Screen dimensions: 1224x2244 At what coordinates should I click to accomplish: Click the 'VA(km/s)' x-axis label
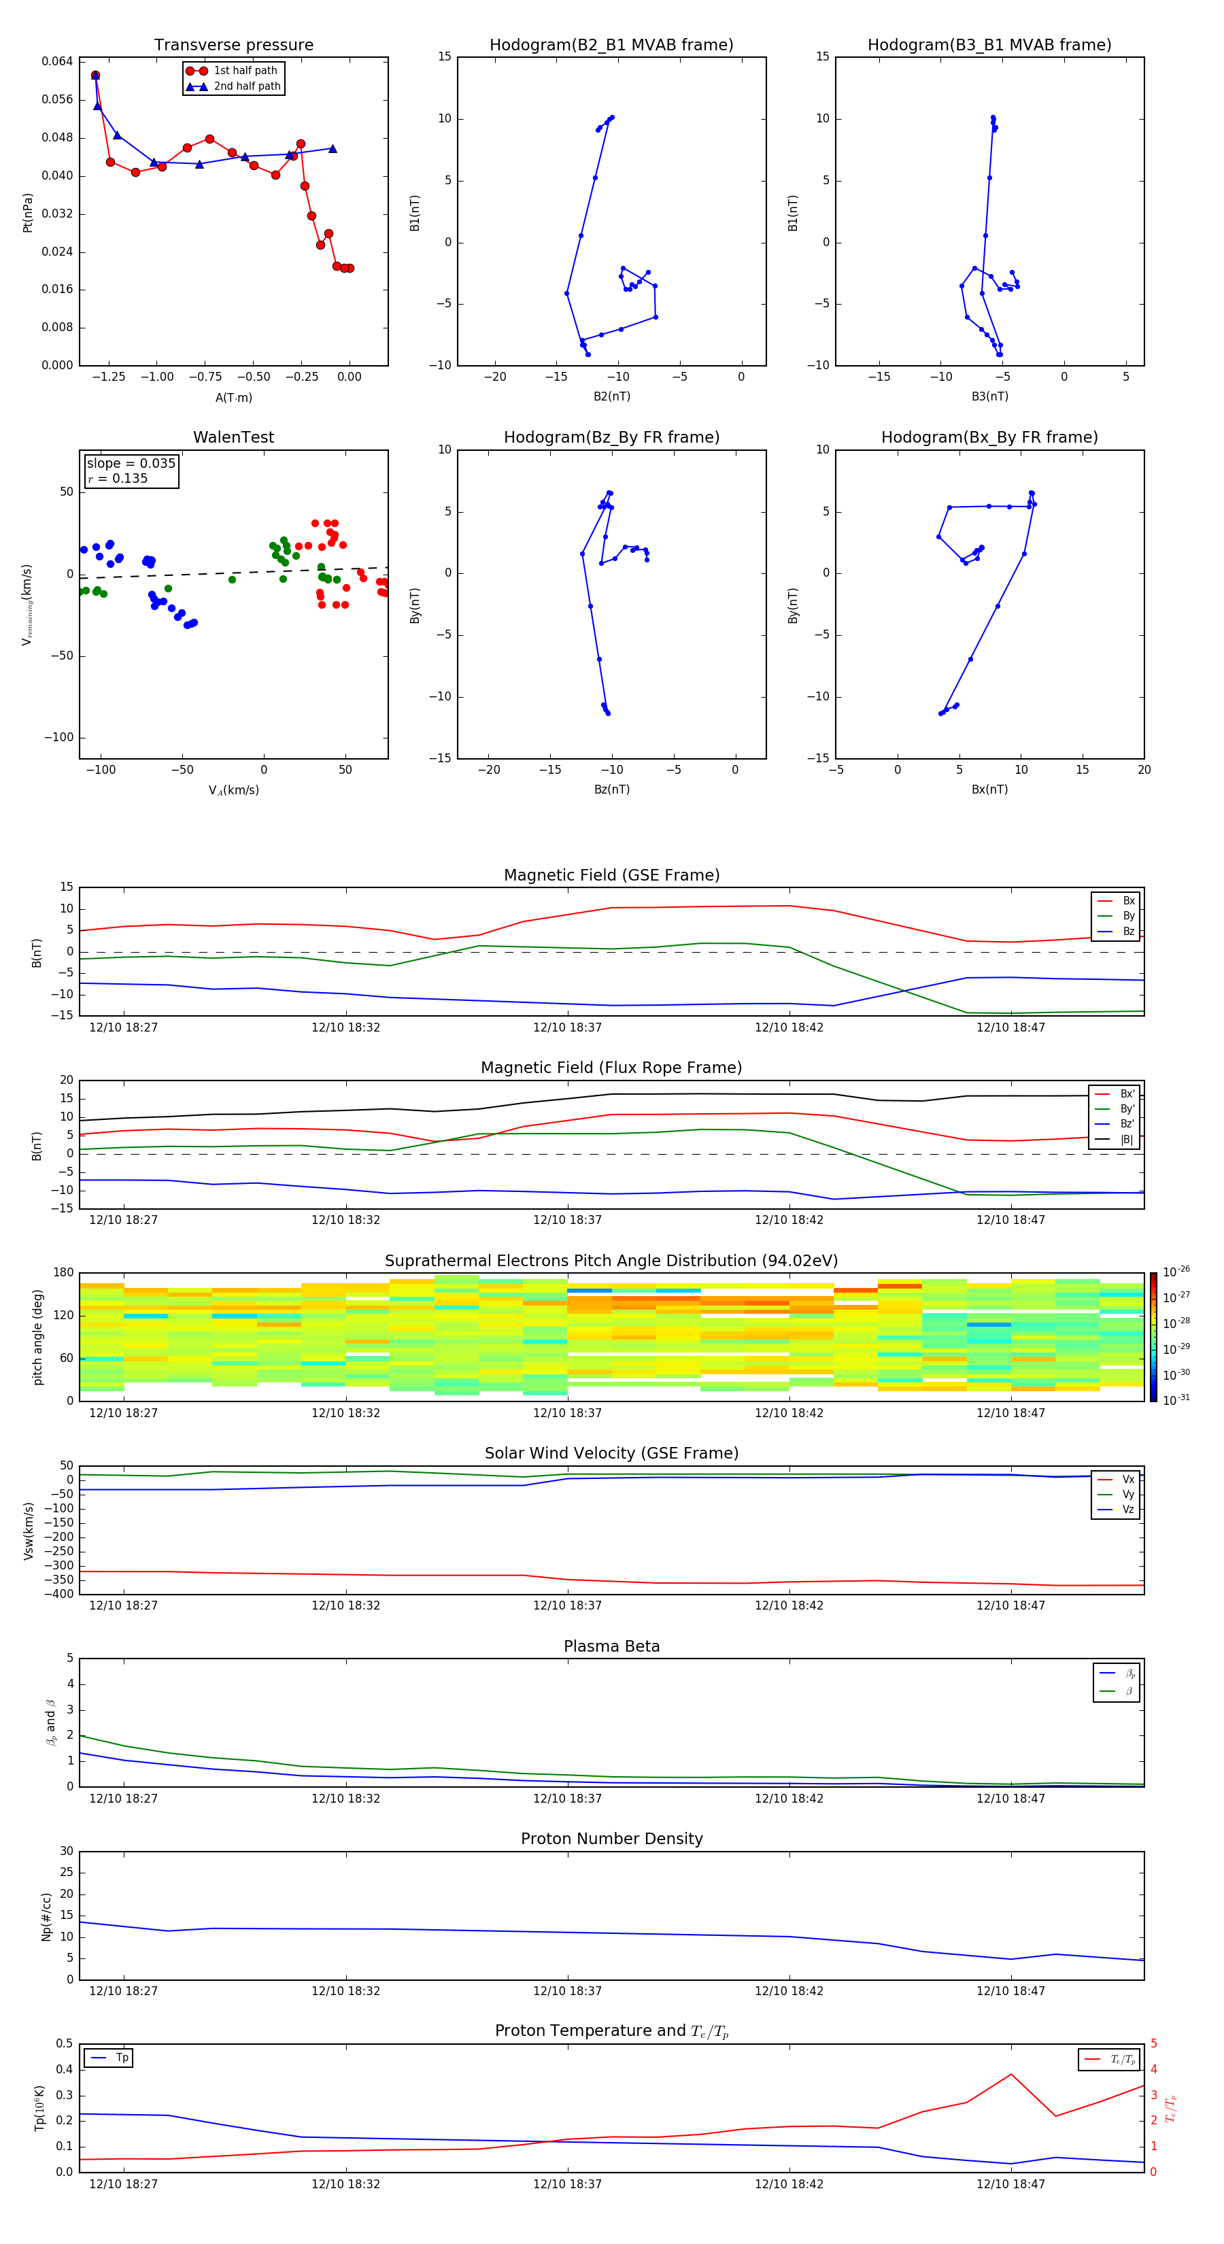coord(233,791)
